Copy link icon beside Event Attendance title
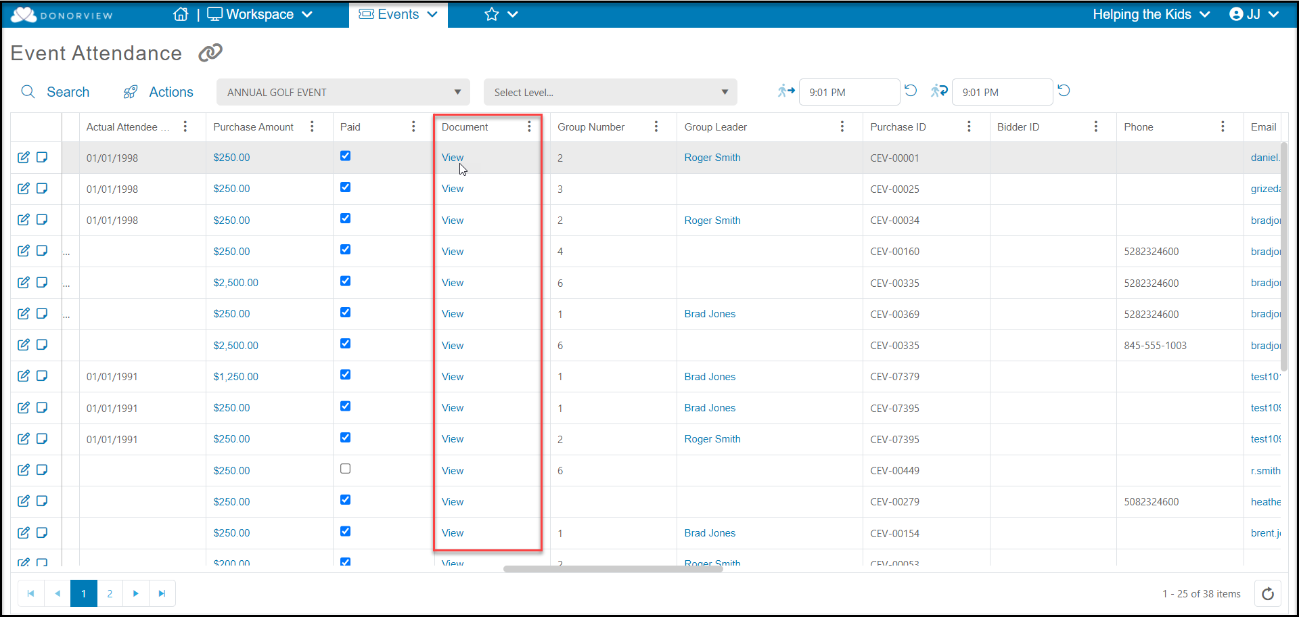1299x617 pixels. click(210, 53)
